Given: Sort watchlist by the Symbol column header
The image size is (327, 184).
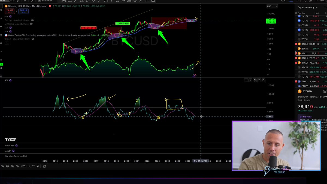Looking at the screenshot, I should pos(301,13).
